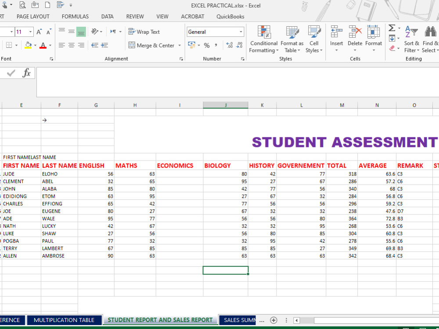Click Insert cells icon

click(336, 32)
